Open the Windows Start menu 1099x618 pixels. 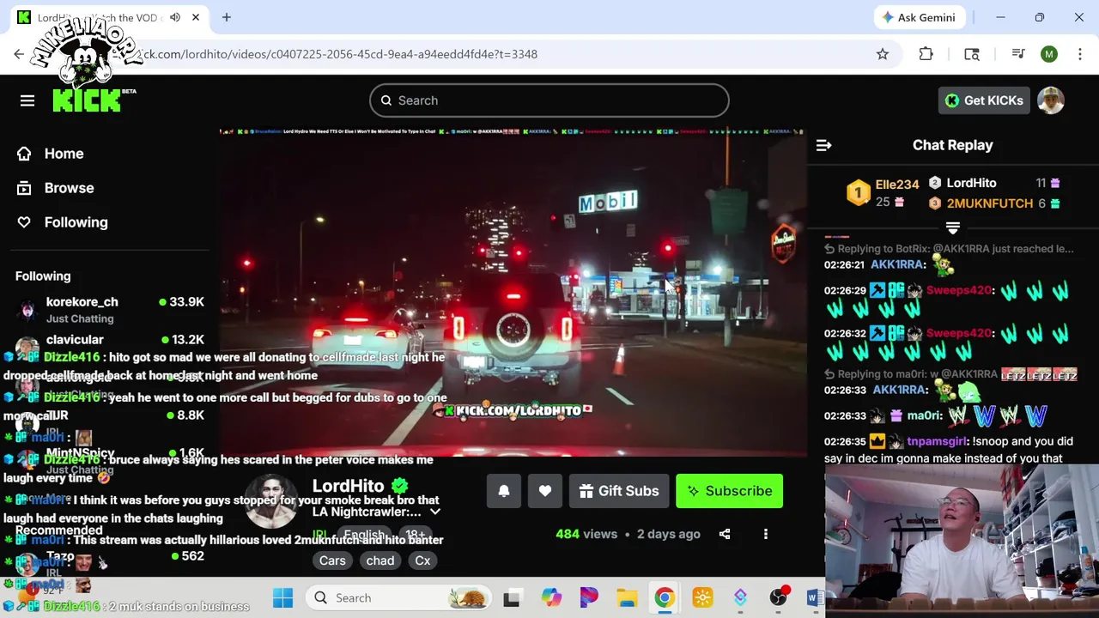click(282, 597)
